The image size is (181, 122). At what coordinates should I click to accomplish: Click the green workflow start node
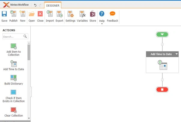(x=162, y=34)
